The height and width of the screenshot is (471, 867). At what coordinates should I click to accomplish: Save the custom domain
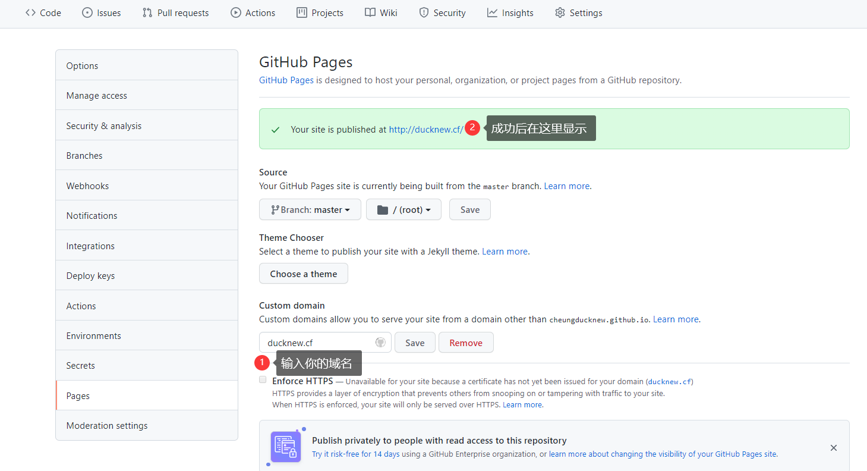(415, 343)
